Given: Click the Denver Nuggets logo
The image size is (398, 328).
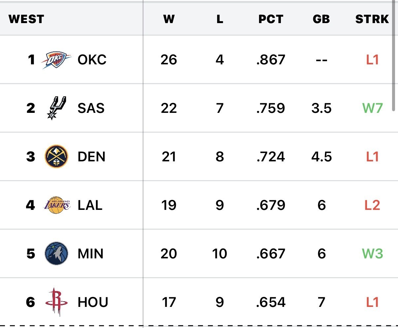Looking at the screenshot, I should 56,156.
